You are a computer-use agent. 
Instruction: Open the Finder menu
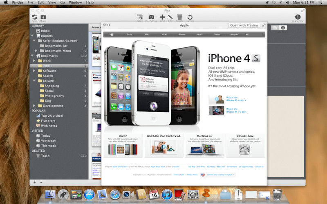(18, 2)
